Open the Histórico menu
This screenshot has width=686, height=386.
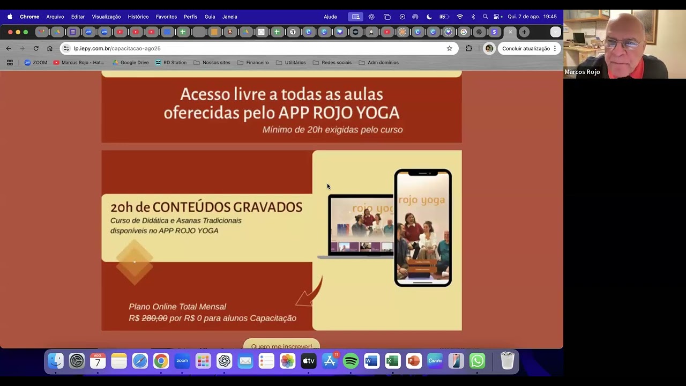click(x=138, y=17)
